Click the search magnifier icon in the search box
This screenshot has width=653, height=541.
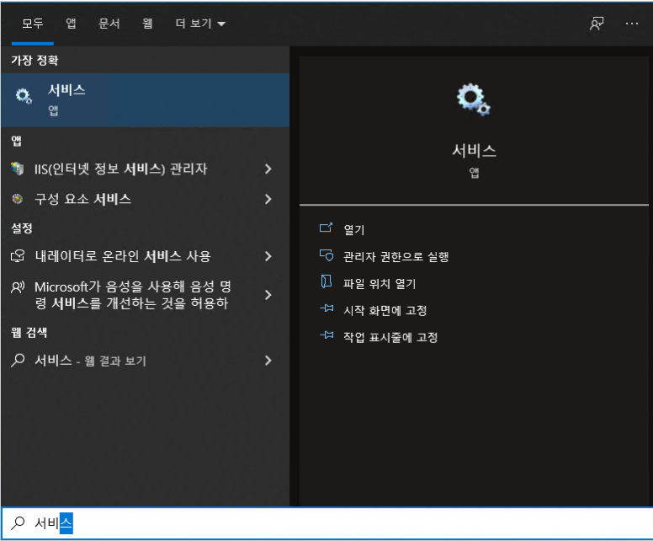pos(18,522)
